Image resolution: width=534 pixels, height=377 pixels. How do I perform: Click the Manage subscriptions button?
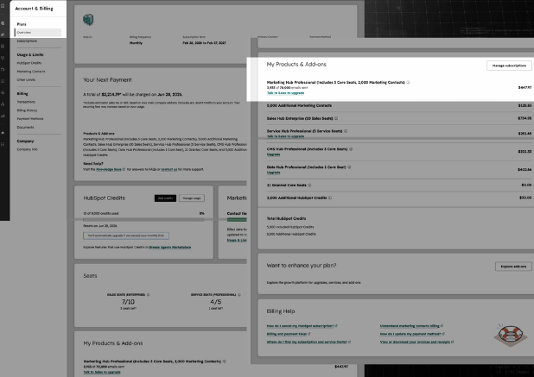click(x=509, y=66)
